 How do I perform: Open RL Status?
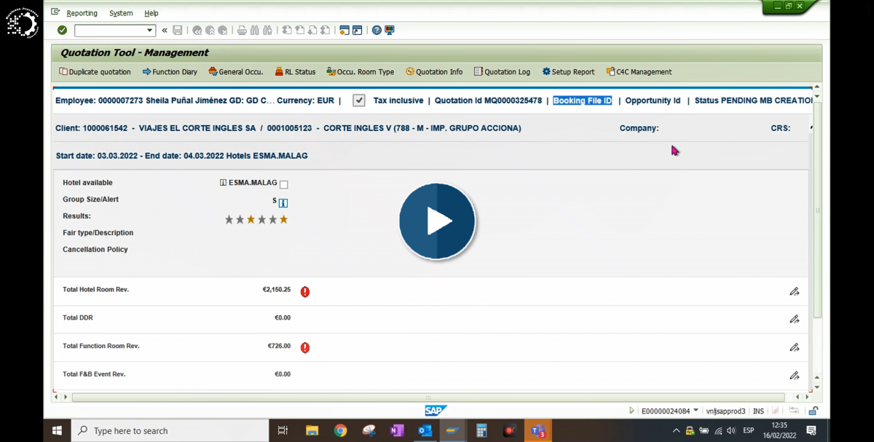pos(295,72)
